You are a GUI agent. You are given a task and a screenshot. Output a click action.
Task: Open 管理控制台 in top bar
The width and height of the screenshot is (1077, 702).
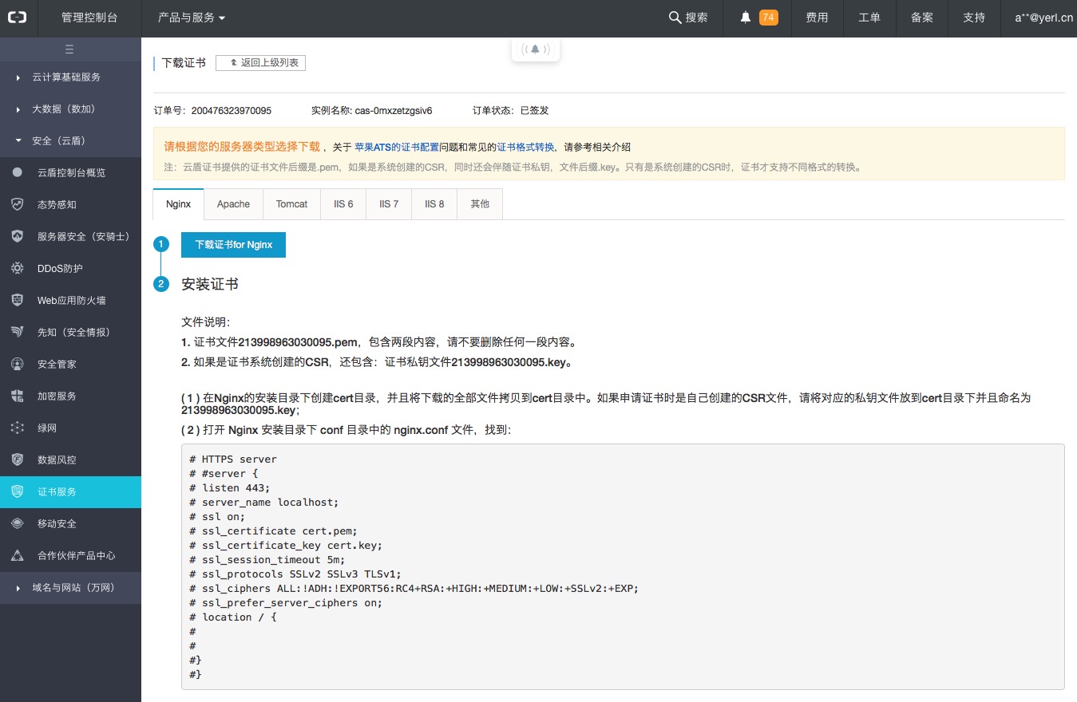coord(89,18)
